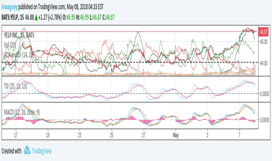Screen dimensions: 272x161
Task: Click the high value H:46.99
Action: coord(82,17)
